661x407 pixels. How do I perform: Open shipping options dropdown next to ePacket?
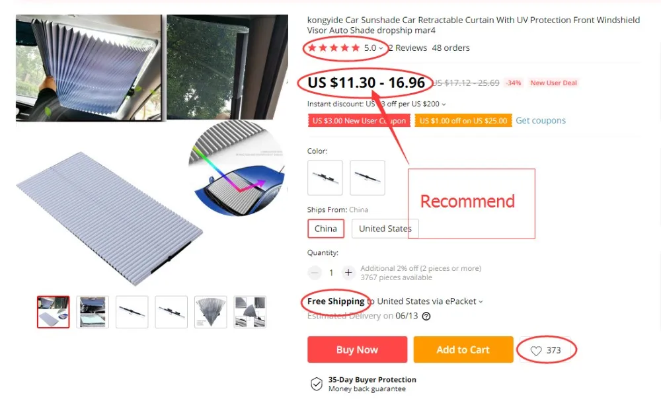click(x=481, y=302)
